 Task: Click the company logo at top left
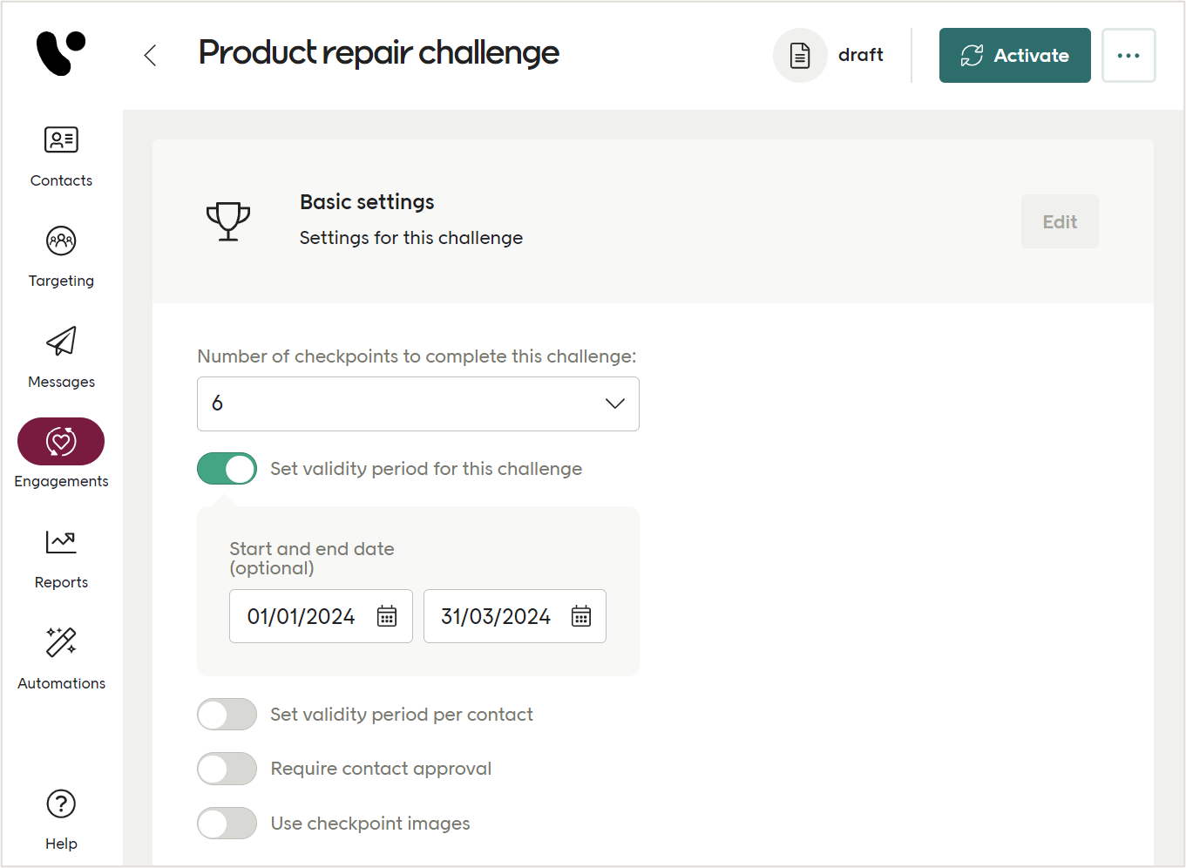(59, 54)
